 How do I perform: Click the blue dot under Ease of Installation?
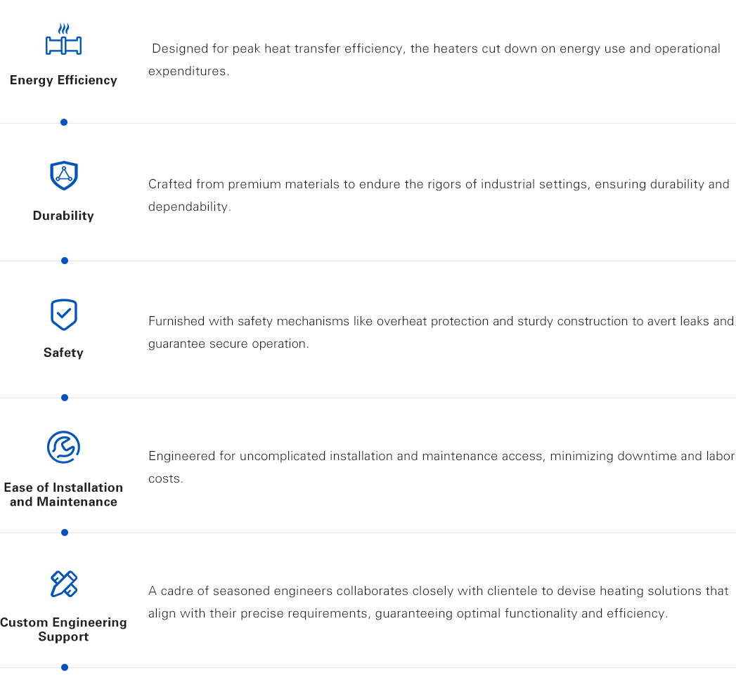click(x=65, y=532)
